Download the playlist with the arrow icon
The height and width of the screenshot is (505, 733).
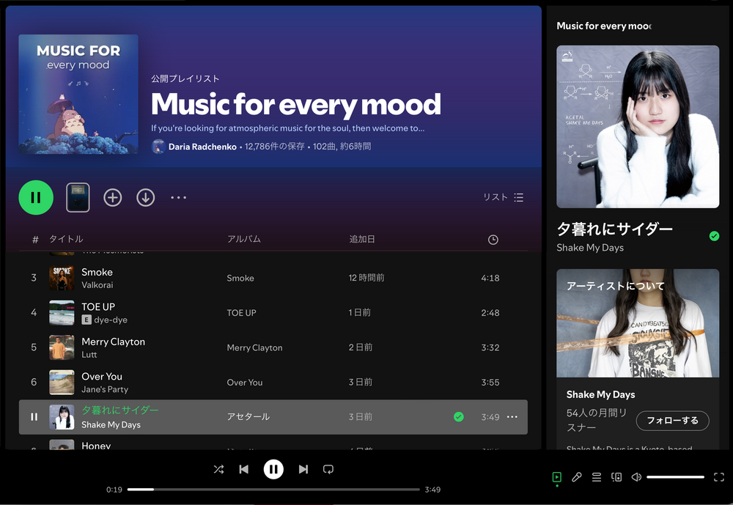[146, 197]
